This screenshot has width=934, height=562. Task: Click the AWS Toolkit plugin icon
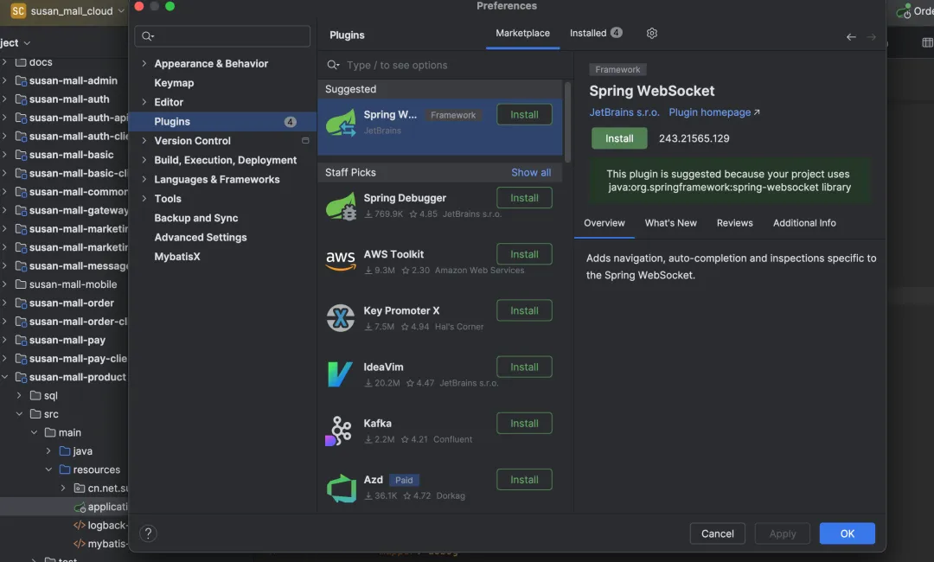tap(341, 261)
